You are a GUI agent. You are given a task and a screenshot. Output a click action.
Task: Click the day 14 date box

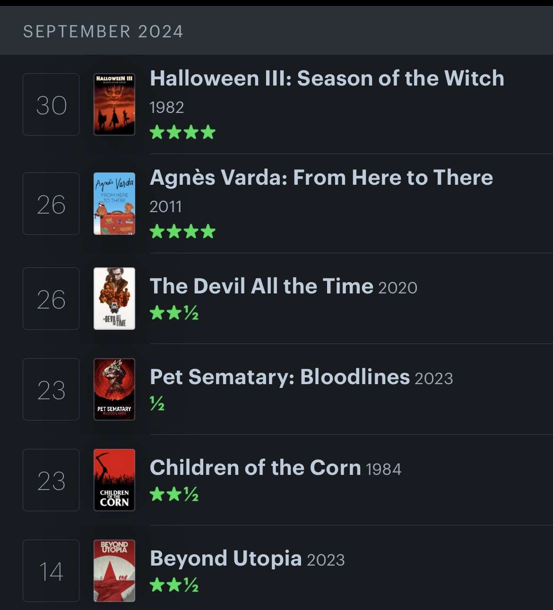(51, 571)
